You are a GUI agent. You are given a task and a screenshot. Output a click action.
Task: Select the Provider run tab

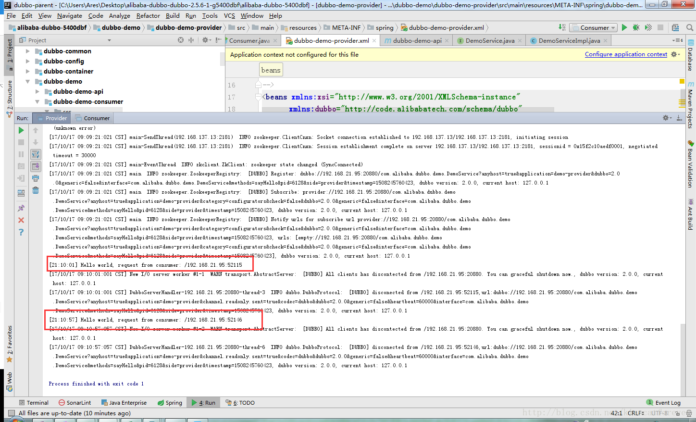[51, 118]
